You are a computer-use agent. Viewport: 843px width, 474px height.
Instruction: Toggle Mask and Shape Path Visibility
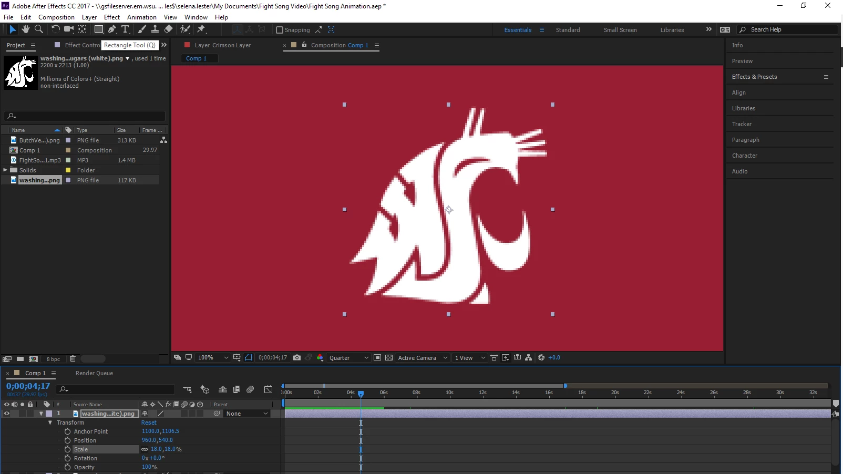point(249,358)
